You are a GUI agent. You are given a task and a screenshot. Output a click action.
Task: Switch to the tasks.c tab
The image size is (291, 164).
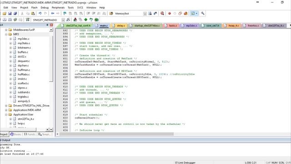[x=171, y=26]
